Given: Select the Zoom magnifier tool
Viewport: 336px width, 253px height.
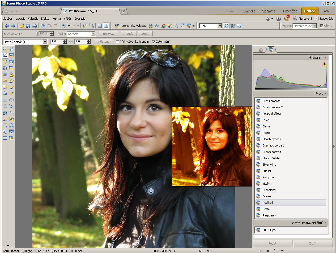Looking at the screenshot, I should [x=5, y=49].
